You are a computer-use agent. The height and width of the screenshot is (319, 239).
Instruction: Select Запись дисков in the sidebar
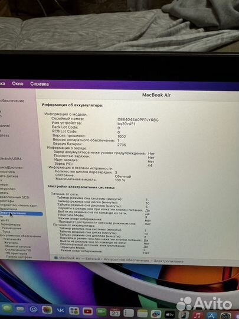click(9, 176)
